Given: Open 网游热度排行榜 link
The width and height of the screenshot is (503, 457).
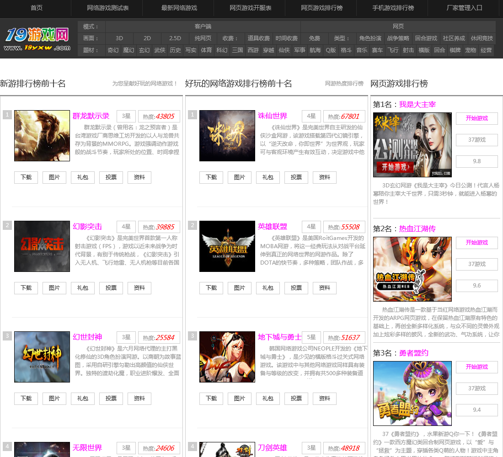Looking at the screenshot, I should pyautogui.click(x=344, y=84).
